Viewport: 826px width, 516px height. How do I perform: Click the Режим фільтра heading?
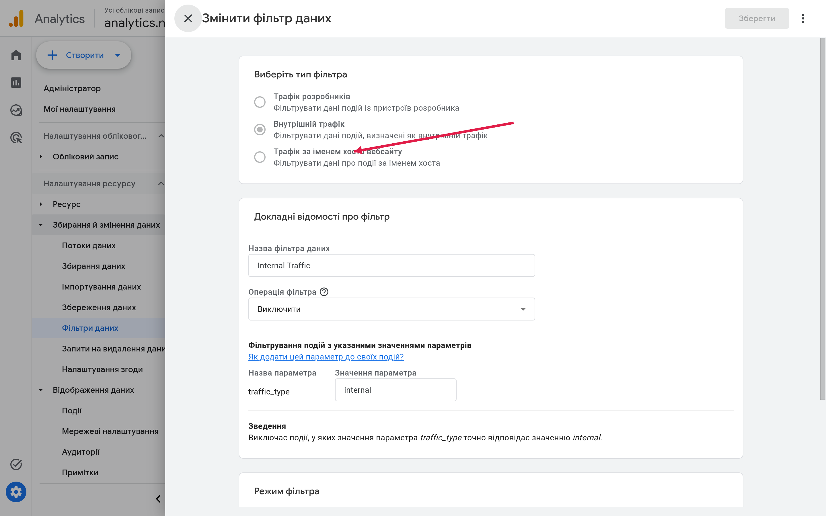(287, 491)
